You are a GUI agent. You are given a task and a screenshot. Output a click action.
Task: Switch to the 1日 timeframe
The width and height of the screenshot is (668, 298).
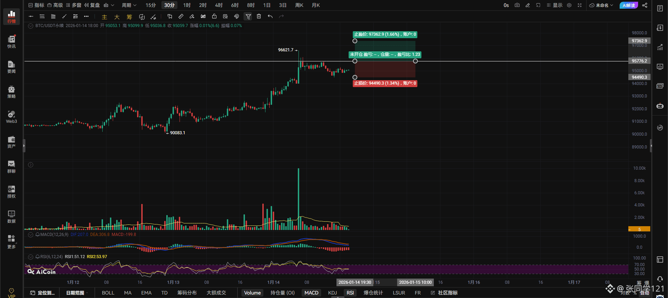point(267,5)
